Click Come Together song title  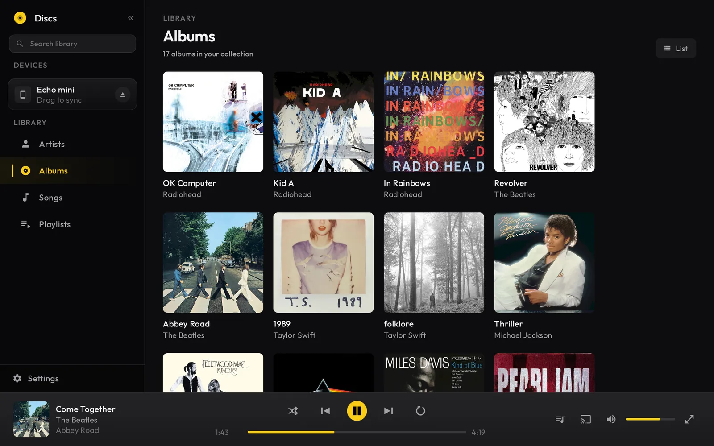[85, 409]
